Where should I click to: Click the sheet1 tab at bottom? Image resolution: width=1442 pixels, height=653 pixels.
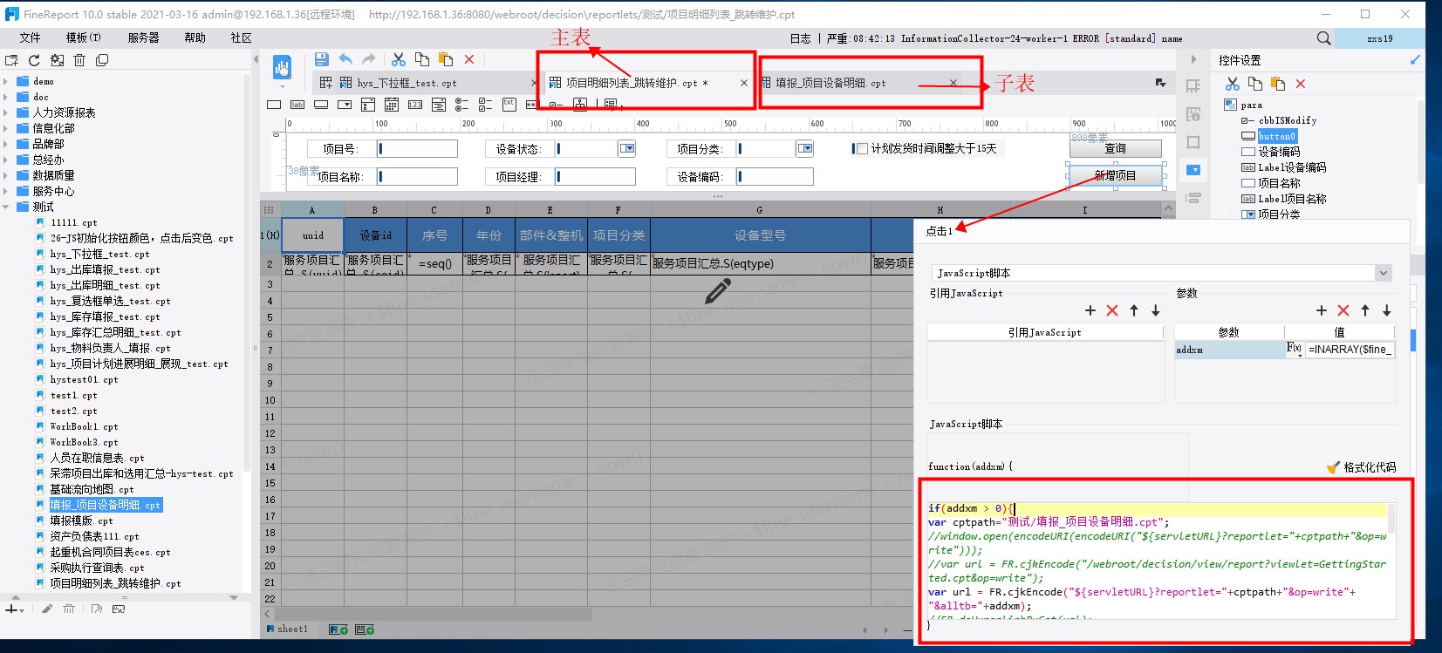click(x=287, y=629)
